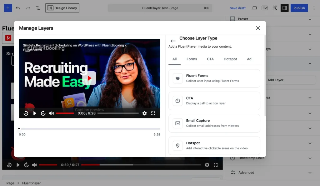The image size is (320, 186).
Task: Click the edit note icon in top toolbar
Action: (264, 8)
